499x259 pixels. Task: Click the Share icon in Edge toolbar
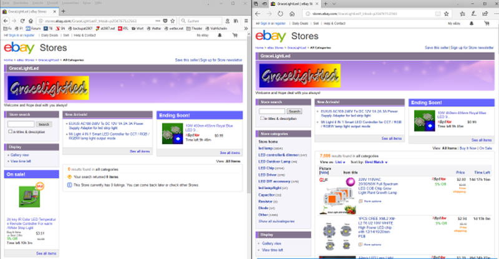tap(485, 14)
